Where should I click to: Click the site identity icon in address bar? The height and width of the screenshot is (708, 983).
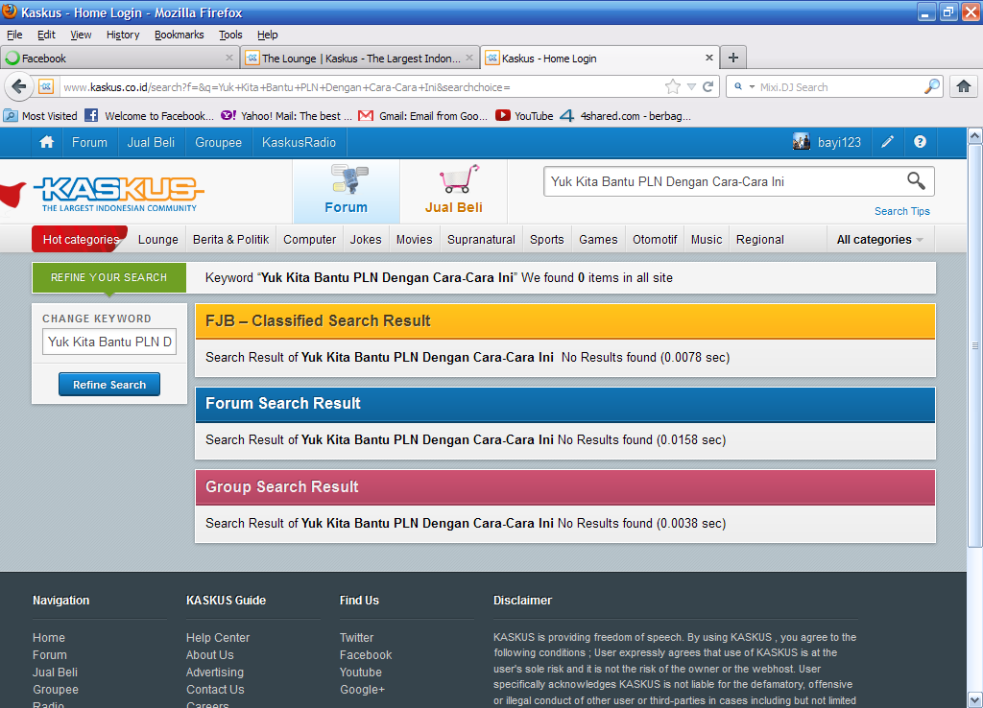[x=46, y=86]
